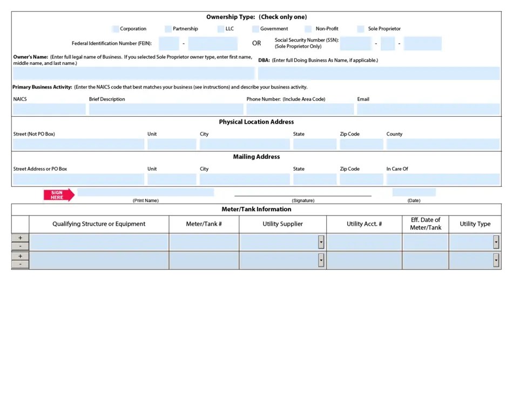Screen dimensions: 513x396
Task: Open the first row Utility Type dropdown
Action: click(496, 242)
